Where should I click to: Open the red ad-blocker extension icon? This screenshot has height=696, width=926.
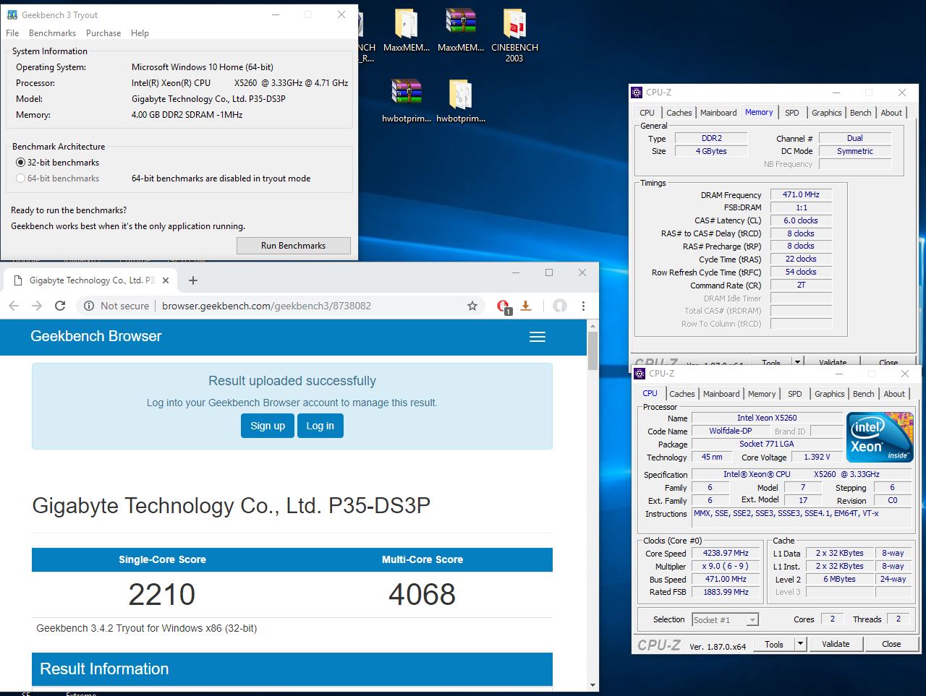click(504, 306)
